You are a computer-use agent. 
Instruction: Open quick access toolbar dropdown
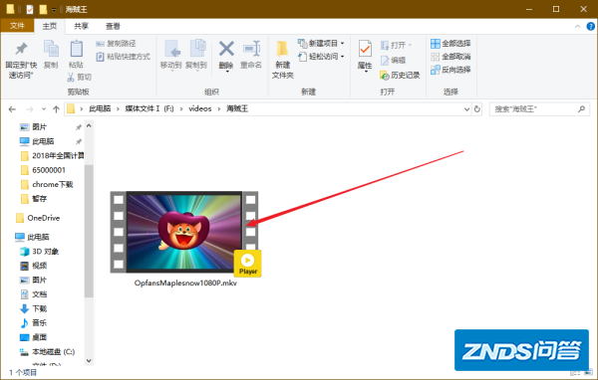coord(54,10)
